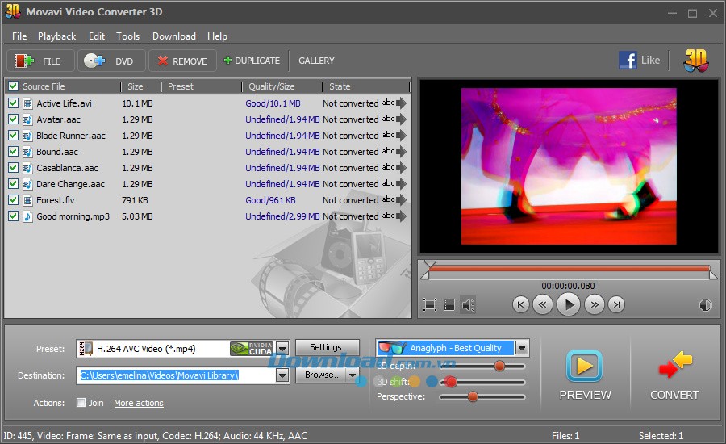Image resolution: width=726 pixels, height=444 pixels.
Task: Click the red preview timeline bar
Action: 569,268
